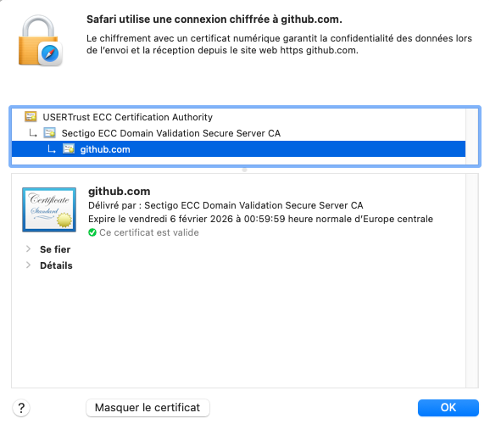Click the USERTrust root certificate icon
The height and width of the screenshot is (424, 490).
pos(31,117)
